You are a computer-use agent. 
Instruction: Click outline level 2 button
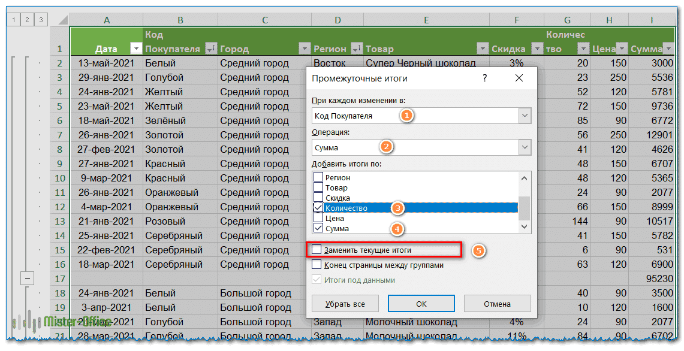pyautogui.click(x=26, y=20)
